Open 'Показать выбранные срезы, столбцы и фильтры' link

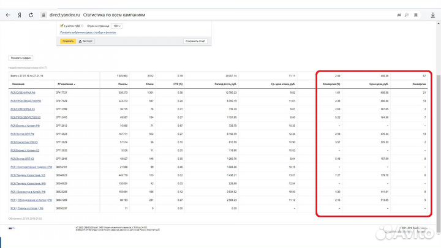88,32
